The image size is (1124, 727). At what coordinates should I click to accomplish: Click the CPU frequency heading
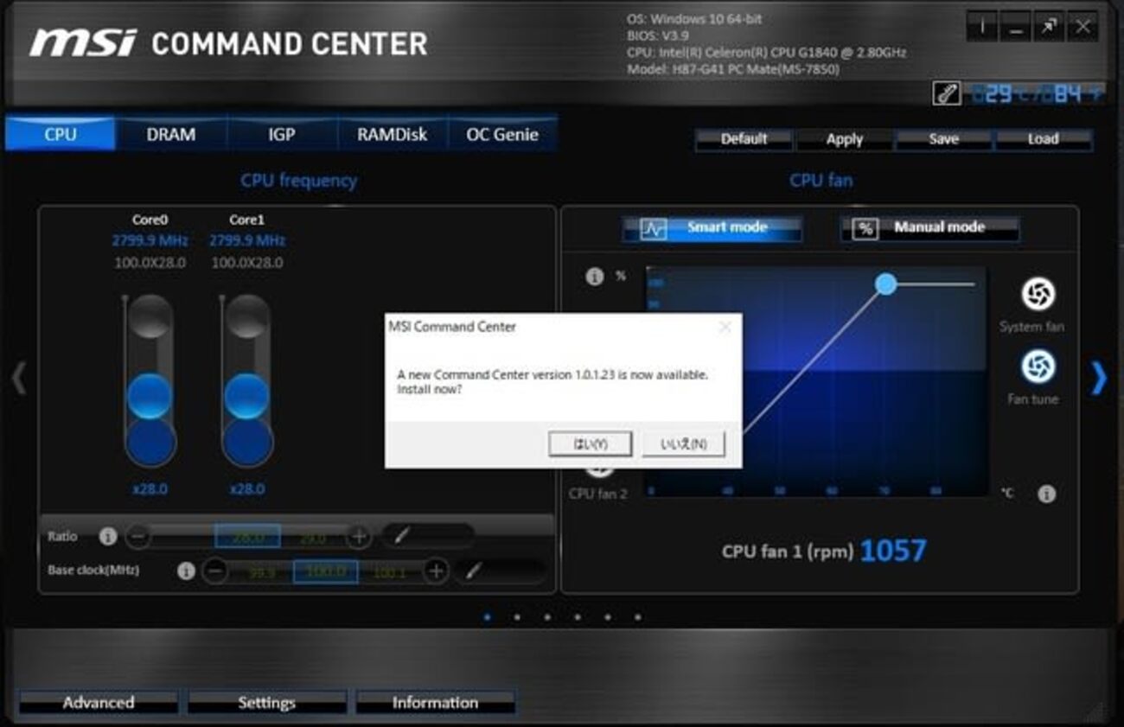coord(298,181)
